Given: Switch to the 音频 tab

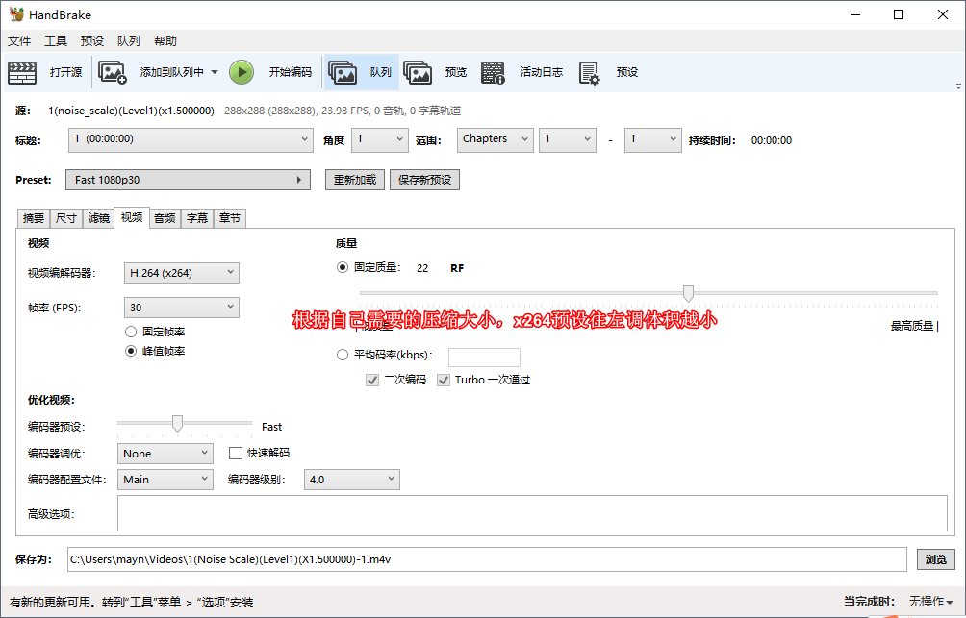Looking at the screenshot, I should coord(164,218).
